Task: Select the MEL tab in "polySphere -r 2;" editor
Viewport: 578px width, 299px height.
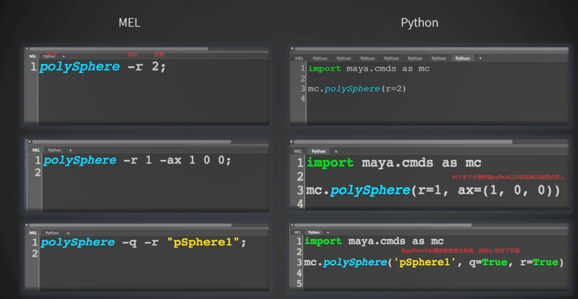Action: pos(33,57)
